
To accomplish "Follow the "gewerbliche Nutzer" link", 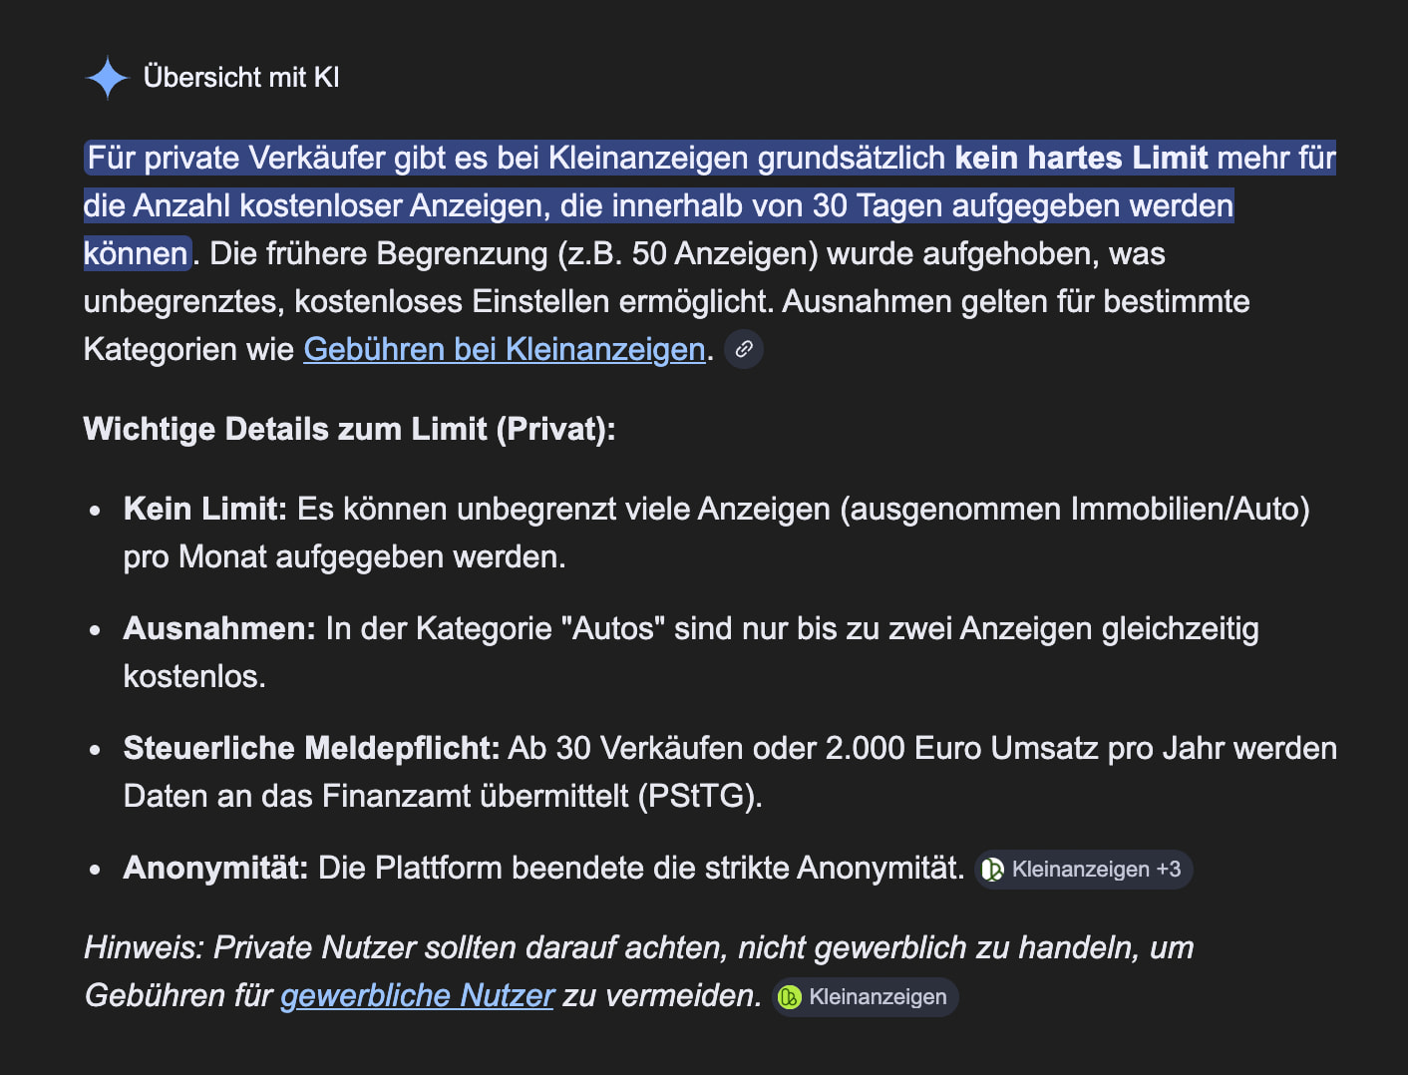I will [417, 995].
